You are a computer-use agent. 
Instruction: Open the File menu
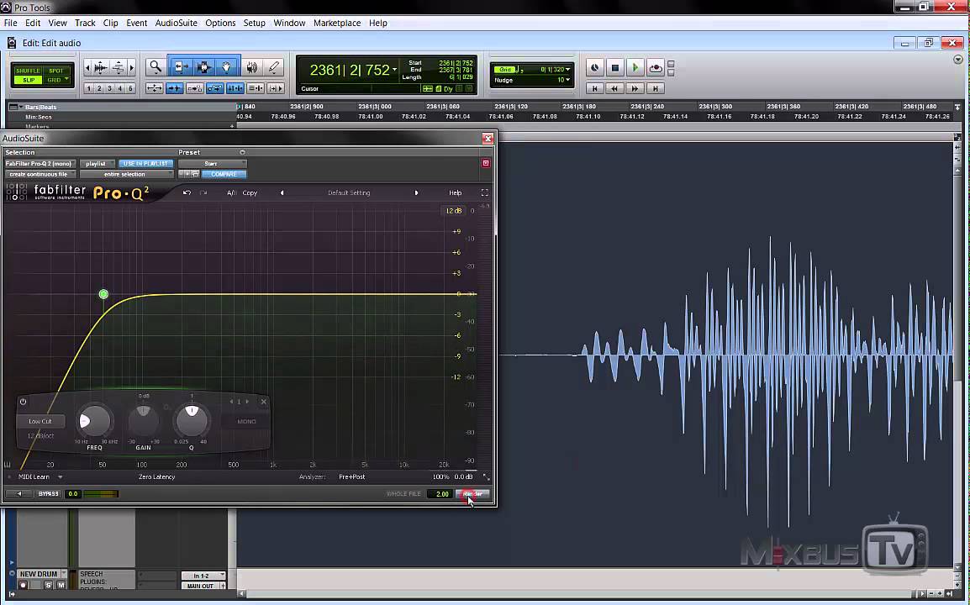click(x=11, y=23)
